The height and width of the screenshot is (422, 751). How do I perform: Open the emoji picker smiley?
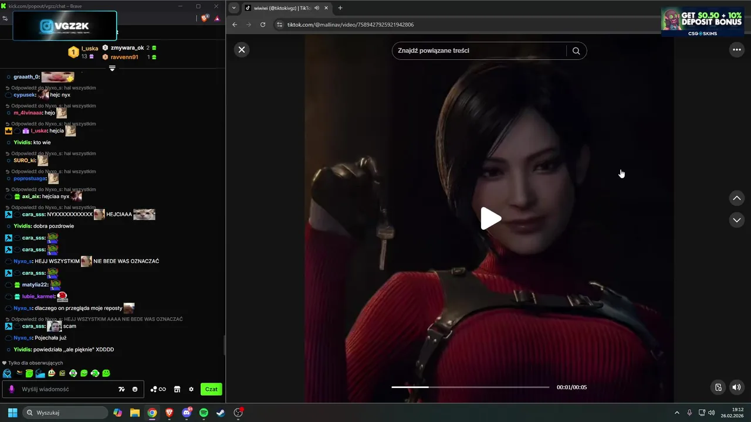(135, 389)
